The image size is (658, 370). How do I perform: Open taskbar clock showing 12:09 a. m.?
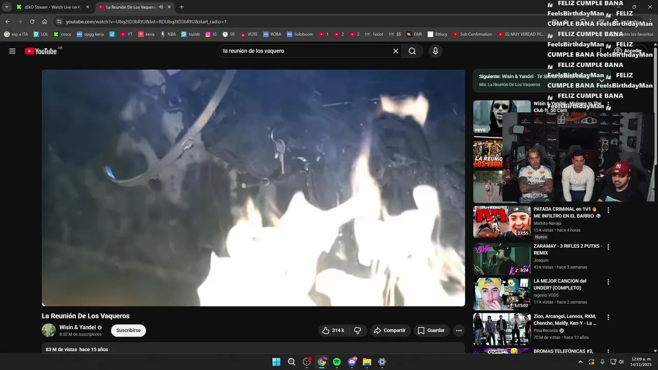coord(641,362)
